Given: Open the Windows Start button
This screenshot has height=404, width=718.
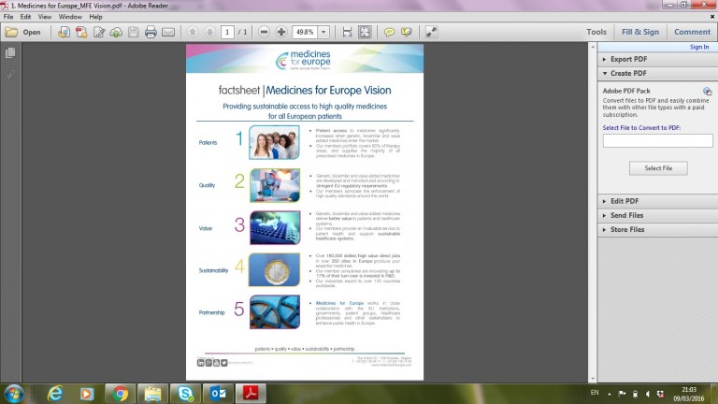Looking at the screenshot, I should (14, 394).
